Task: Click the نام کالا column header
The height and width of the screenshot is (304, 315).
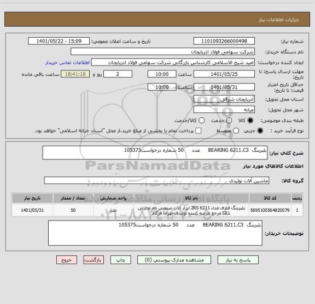Action: pyautogui.click(x=191, y=198)
